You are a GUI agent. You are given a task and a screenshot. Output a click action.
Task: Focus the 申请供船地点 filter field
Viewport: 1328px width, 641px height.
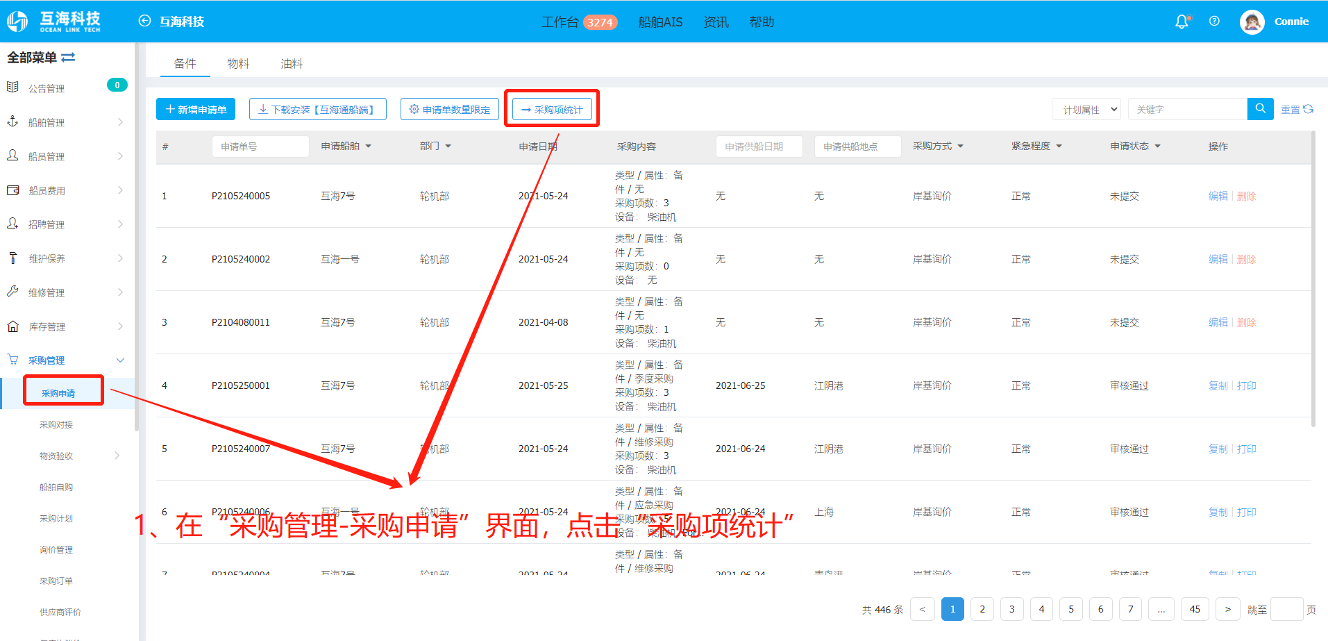(858, 146)
